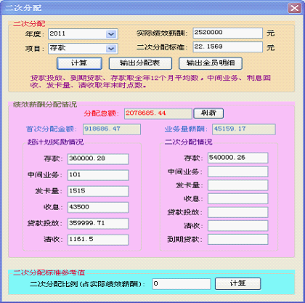305x303 pixels.
Task: Select the 实际绩效薪酬 input field
Action: pyautogui.click(x=228, y=33)
